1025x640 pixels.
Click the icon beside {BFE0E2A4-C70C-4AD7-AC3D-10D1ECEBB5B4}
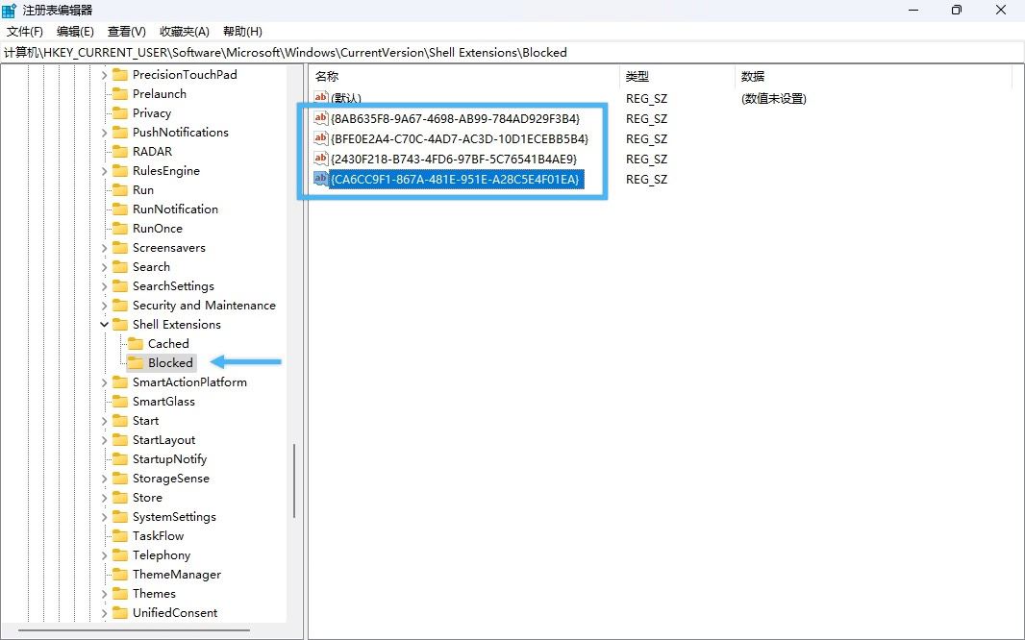point(321,139)
